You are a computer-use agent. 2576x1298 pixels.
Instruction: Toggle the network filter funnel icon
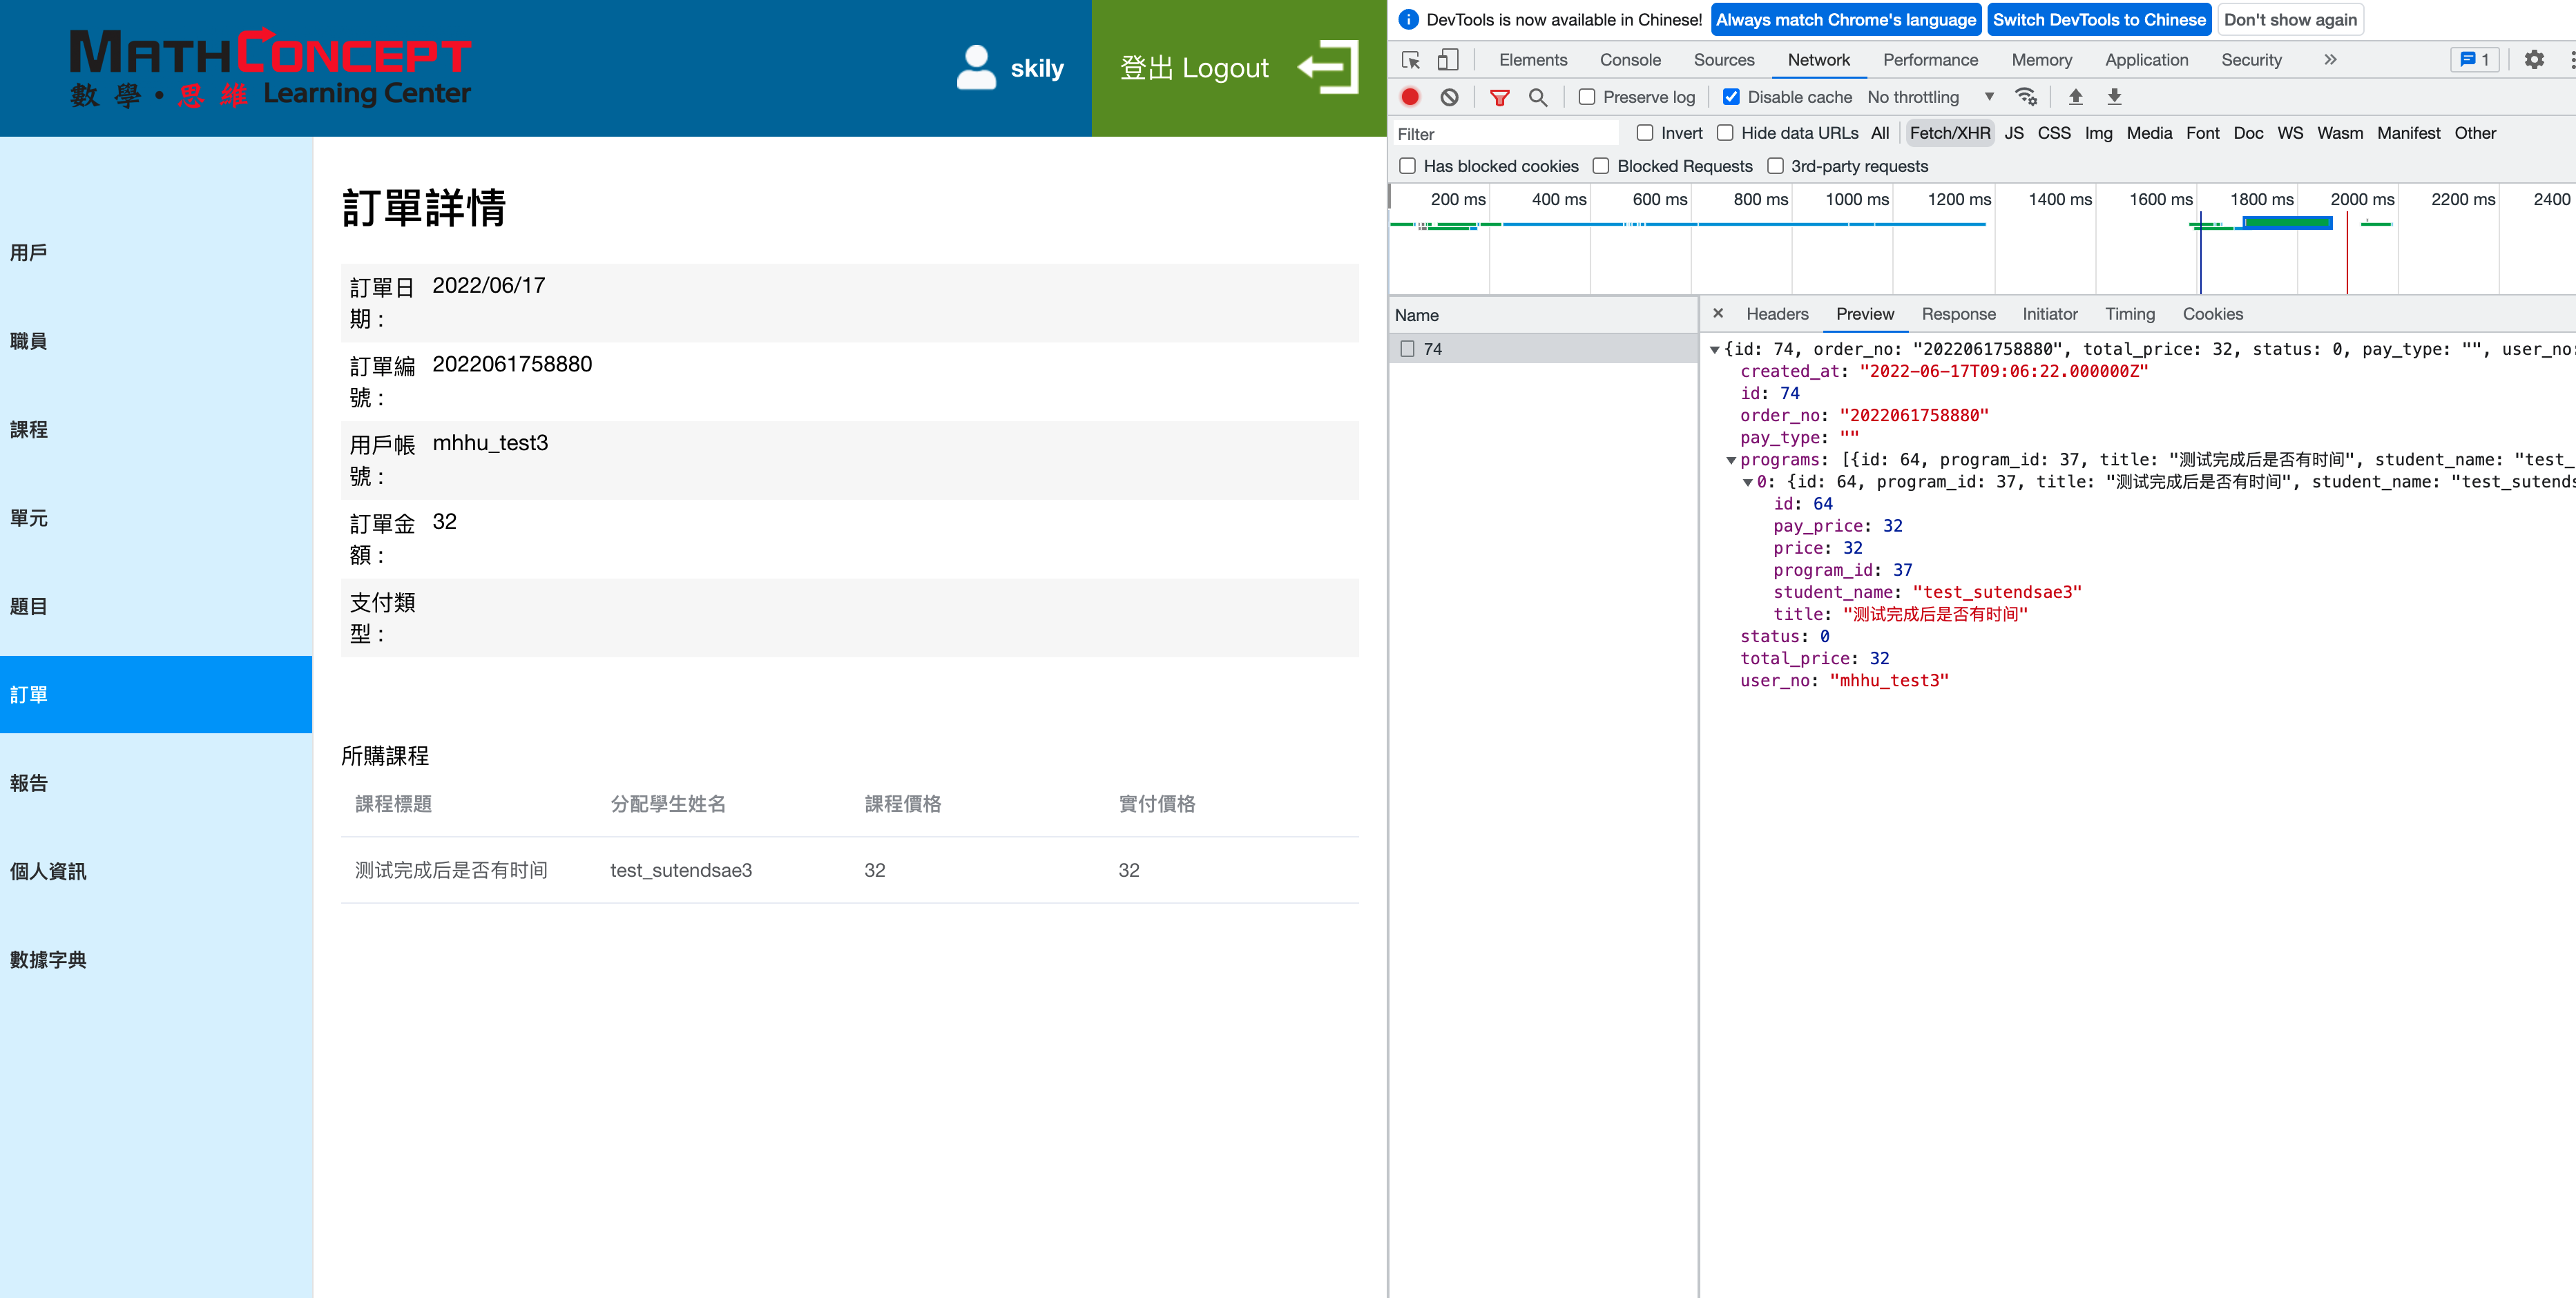1499,97
